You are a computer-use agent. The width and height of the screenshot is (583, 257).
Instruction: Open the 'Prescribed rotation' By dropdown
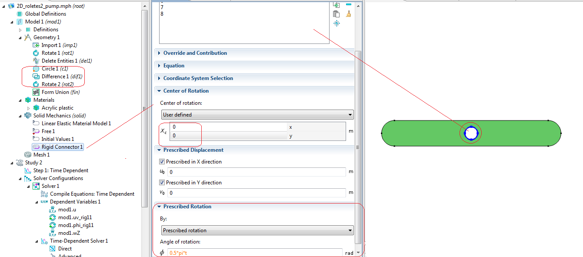click(x=257, y=230)
